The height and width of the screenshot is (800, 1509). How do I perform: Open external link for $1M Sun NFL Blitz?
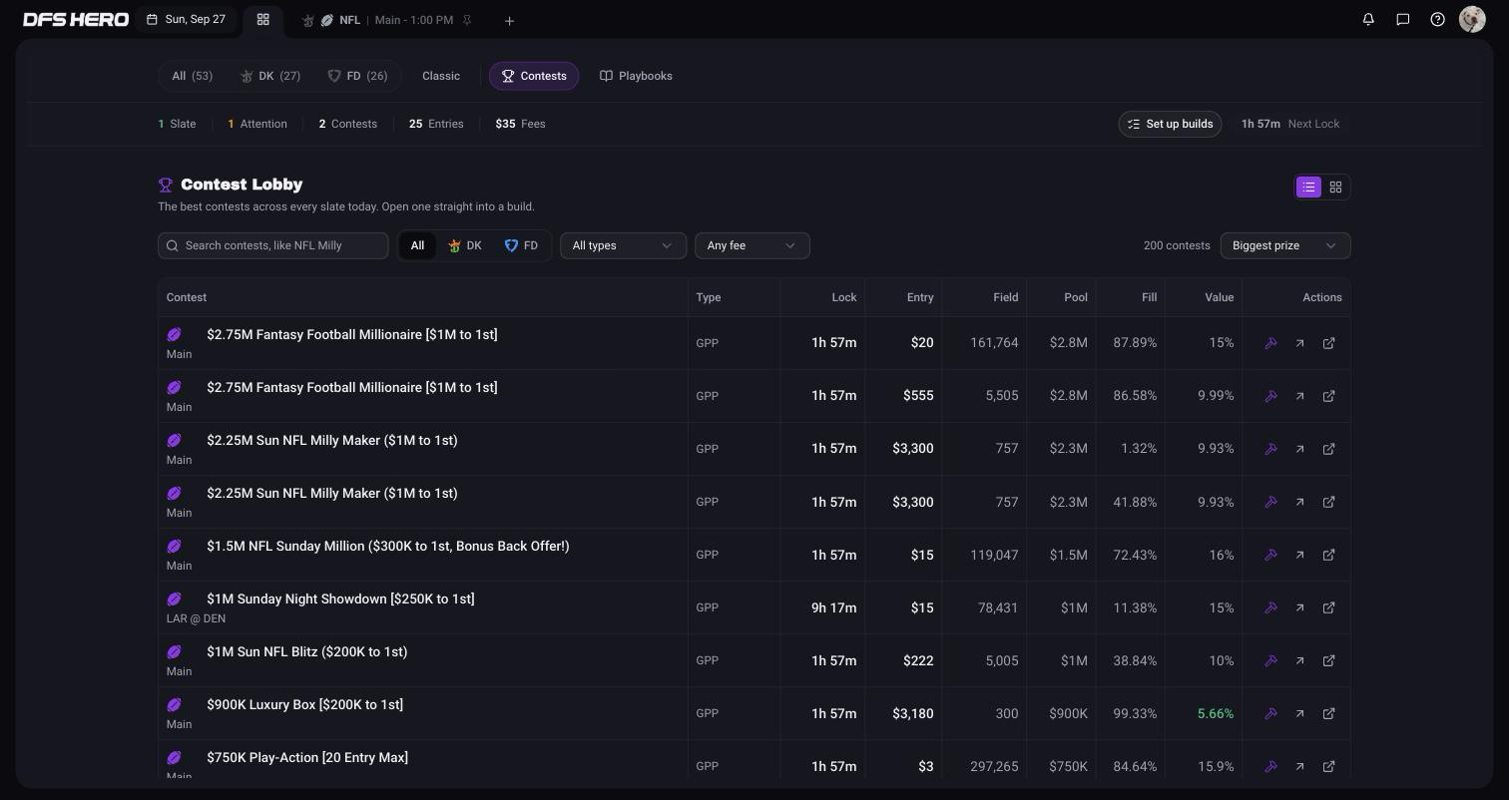1328,660
